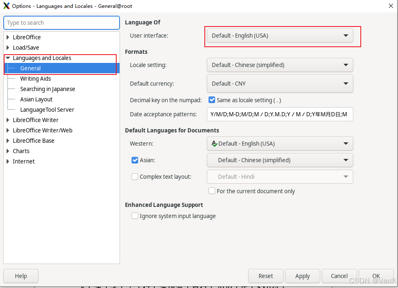Click the X11 application icon in title bar

6,6
